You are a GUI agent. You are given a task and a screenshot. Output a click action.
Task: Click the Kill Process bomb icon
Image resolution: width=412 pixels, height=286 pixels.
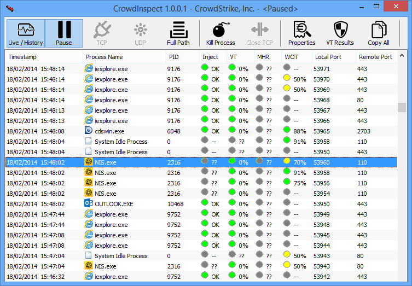[220, 33]
